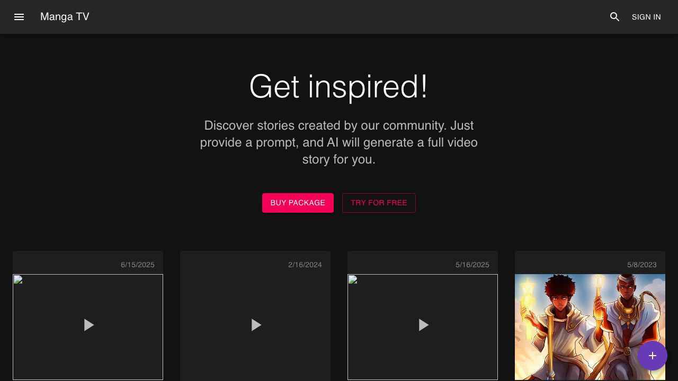
Task: Go to the Manga TV home title
Action: (x=65, y=17)
